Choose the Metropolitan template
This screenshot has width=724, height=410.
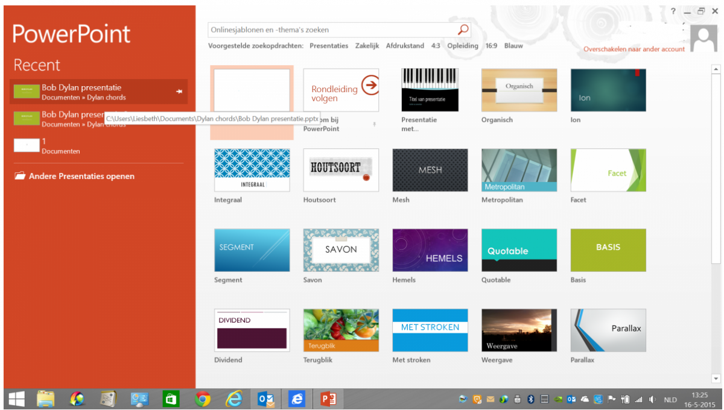point(519,170)
